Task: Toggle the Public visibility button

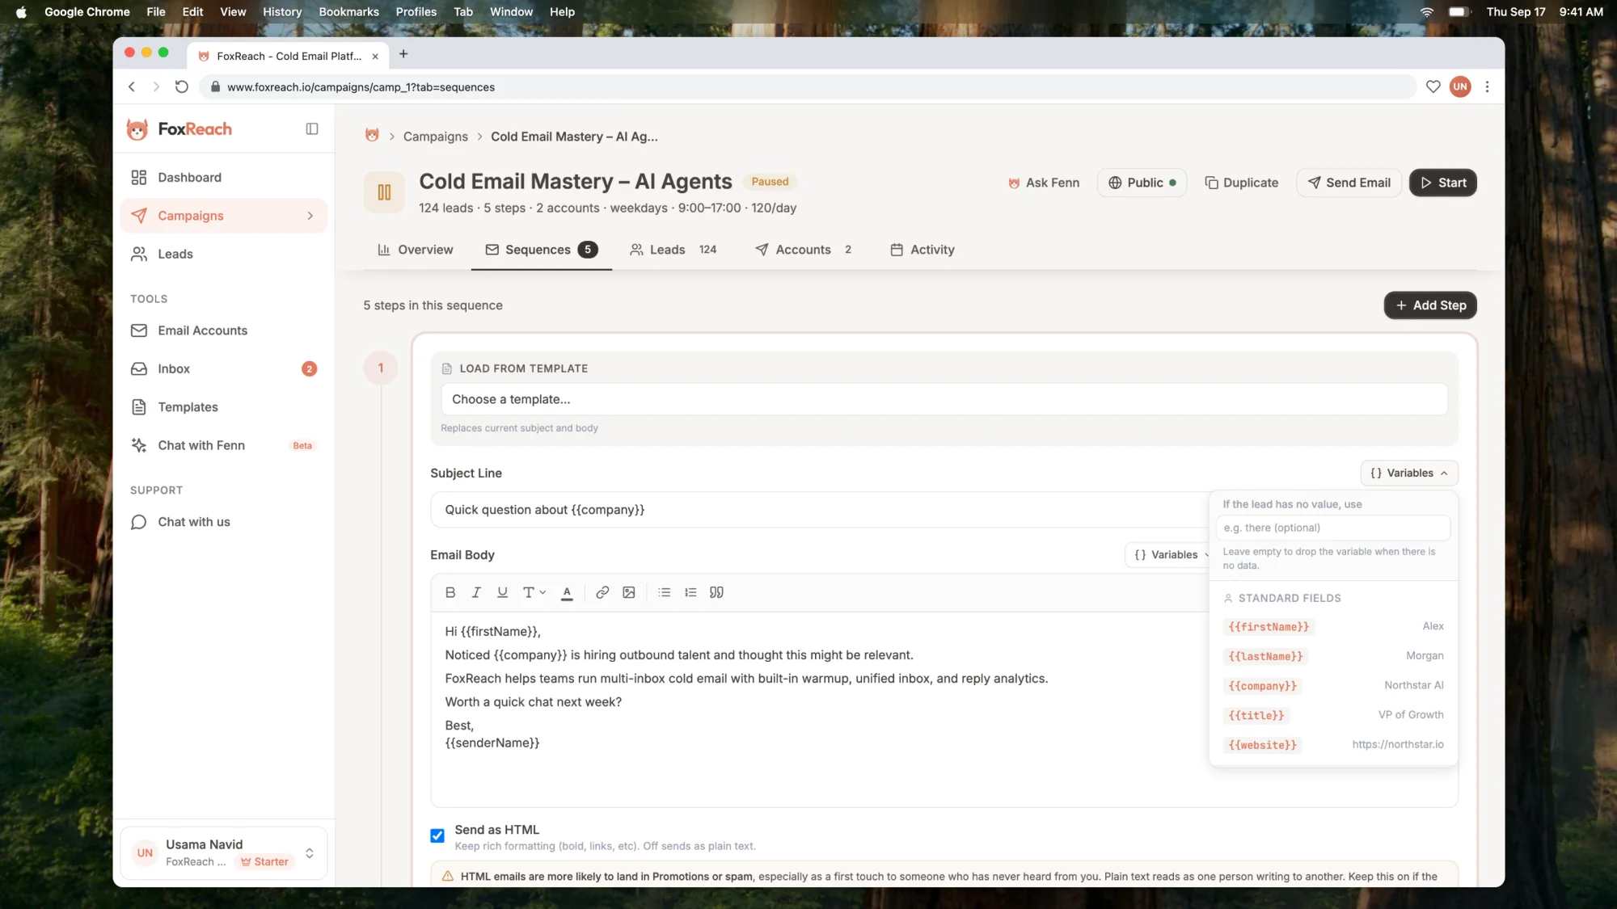Action: [x=1142, y=183]
